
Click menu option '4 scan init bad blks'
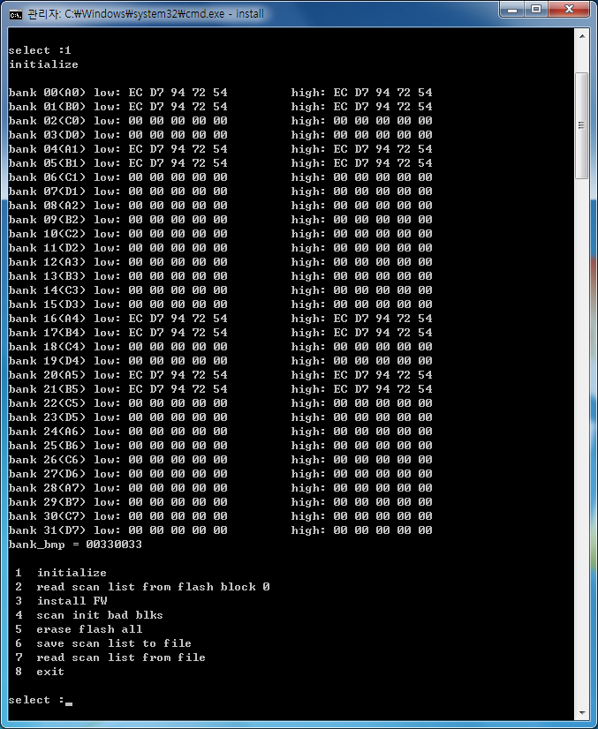click(89, 615)
